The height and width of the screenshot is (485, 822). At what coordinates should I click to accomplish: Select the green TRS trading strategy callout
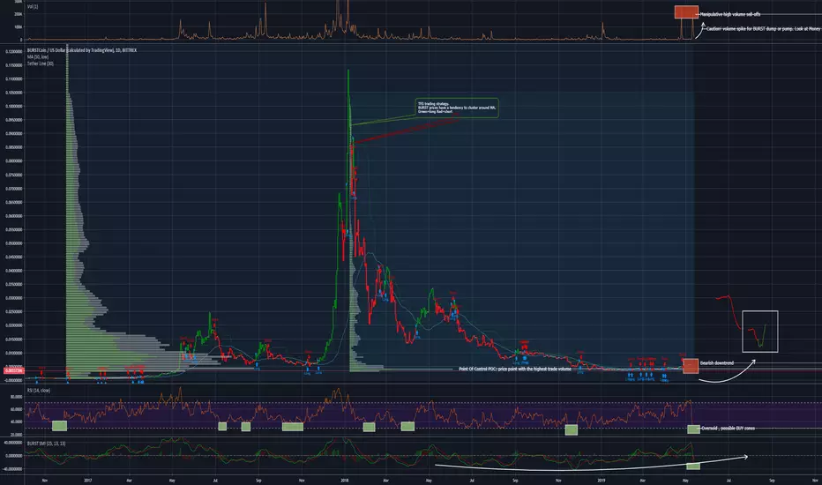pyautogui.click(x=457, y=108)
